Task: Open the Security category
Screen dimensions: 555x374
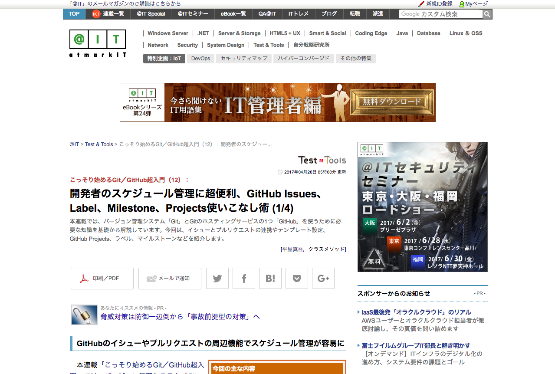Action: coord(187,45)
